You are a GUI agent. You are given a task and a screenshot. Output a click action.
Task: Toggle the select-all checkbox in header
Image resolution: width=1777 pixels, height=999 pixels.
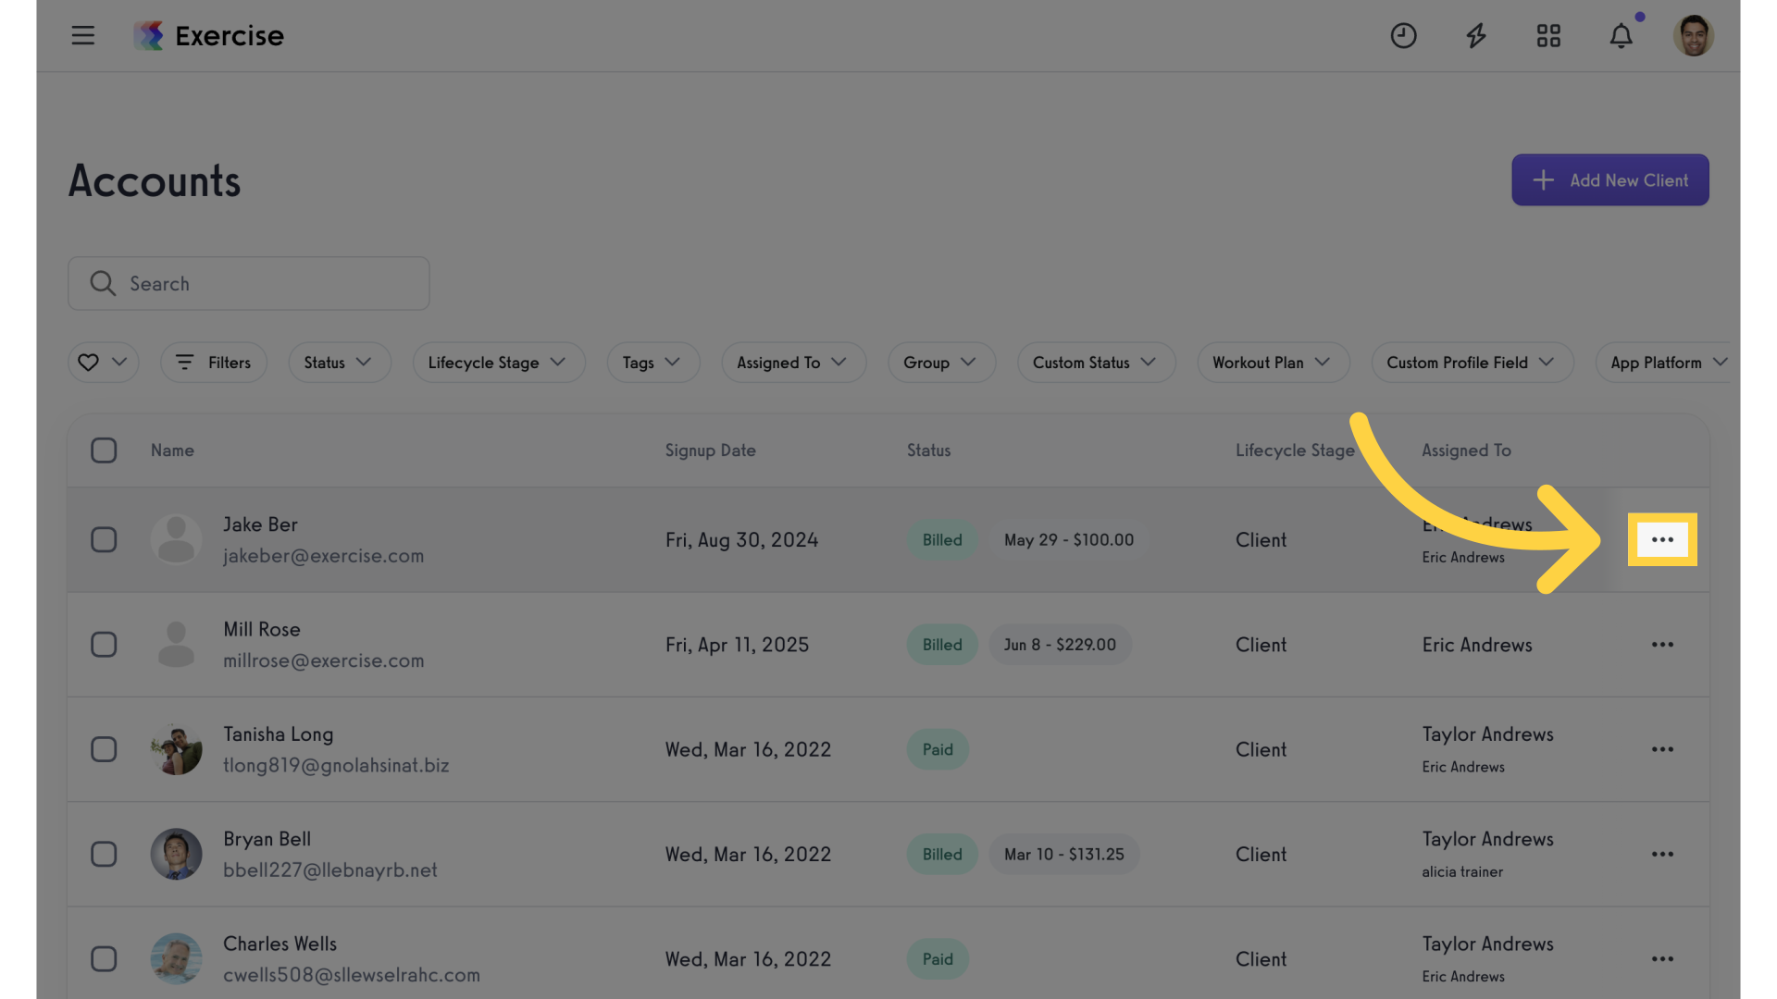click(x=104, y=450)
